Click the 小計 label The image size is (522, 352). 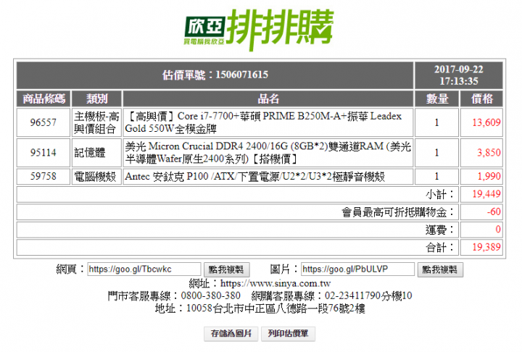[439, 194]
